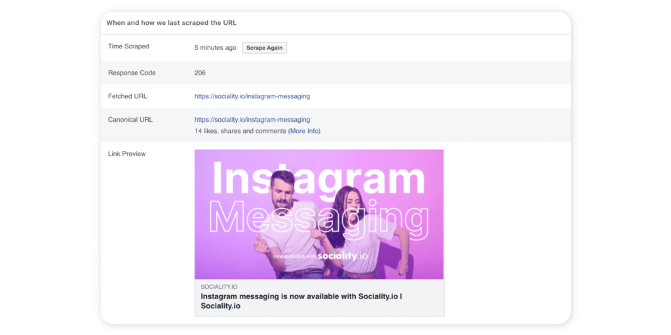Select the '5 minutes ago' text
671x335 pixels.
(x=215, y=48)
